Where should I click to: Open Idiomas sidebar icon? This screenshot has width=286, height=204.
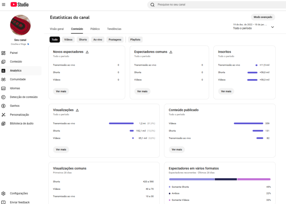[x=4, y=88]
